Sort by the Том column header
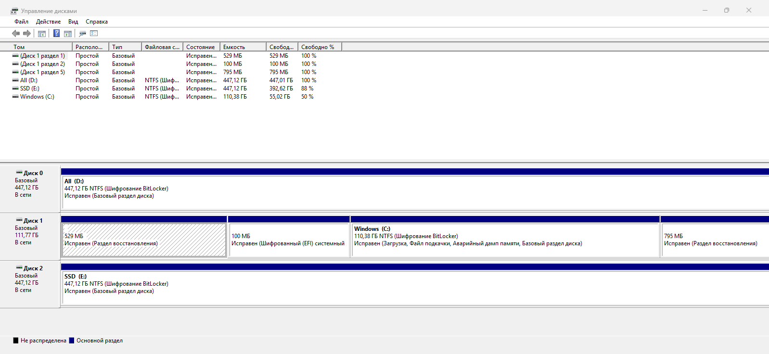 point(36,47)
